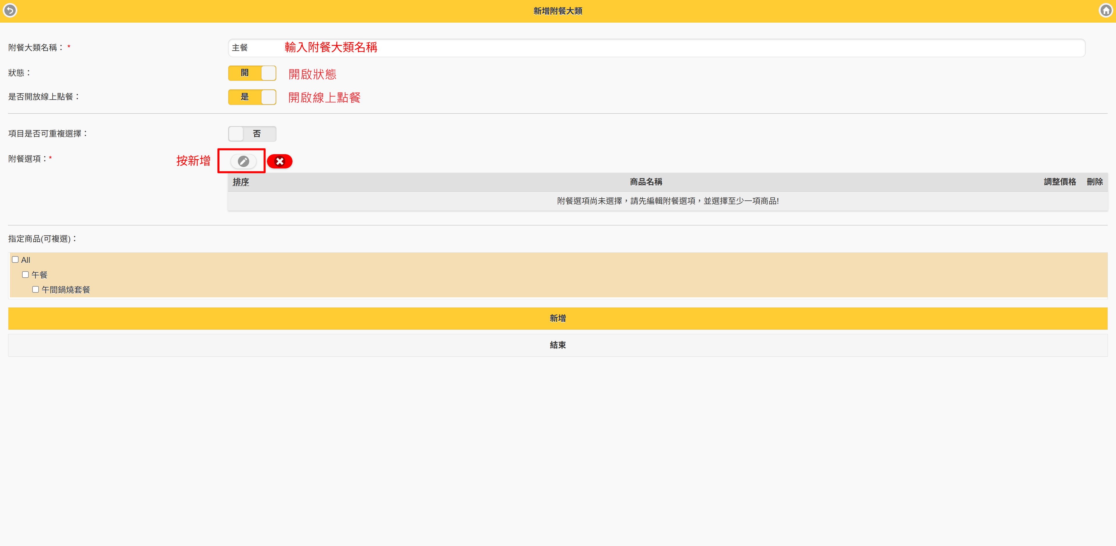
Task: Click the back arrow icon in header
Action: coord(10,10)
